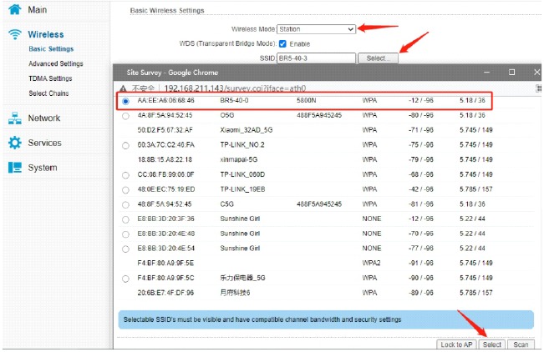Select radio for BR5-40-0 network
The width and height of the screenshot is (544, 352).
(x=125, y=101)
